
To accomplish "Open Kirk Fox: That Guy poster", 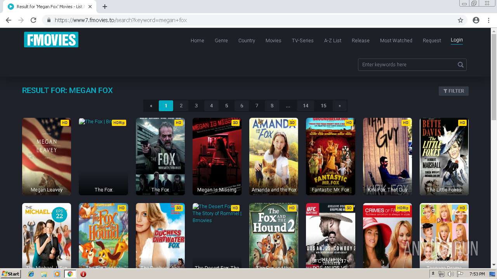I will [388, 157].
